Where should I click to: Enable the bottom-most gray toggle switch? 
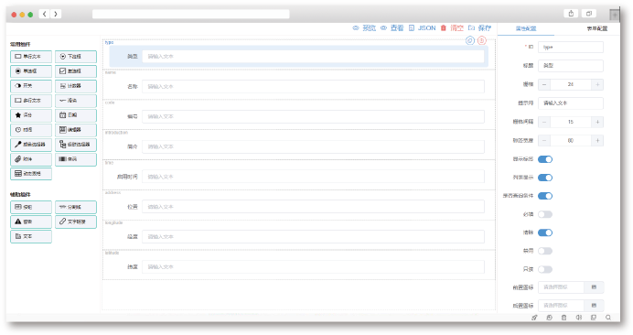coord(545,269)
